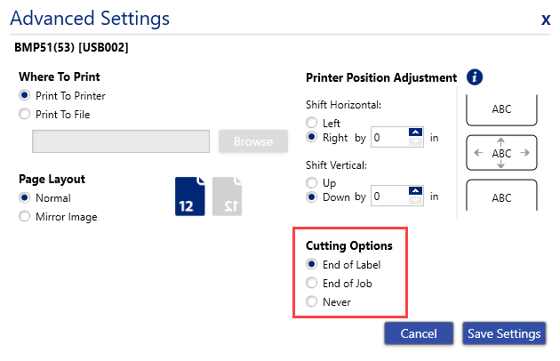Set vertical shift to Up
560x361 pixels.
coord(311,181)
